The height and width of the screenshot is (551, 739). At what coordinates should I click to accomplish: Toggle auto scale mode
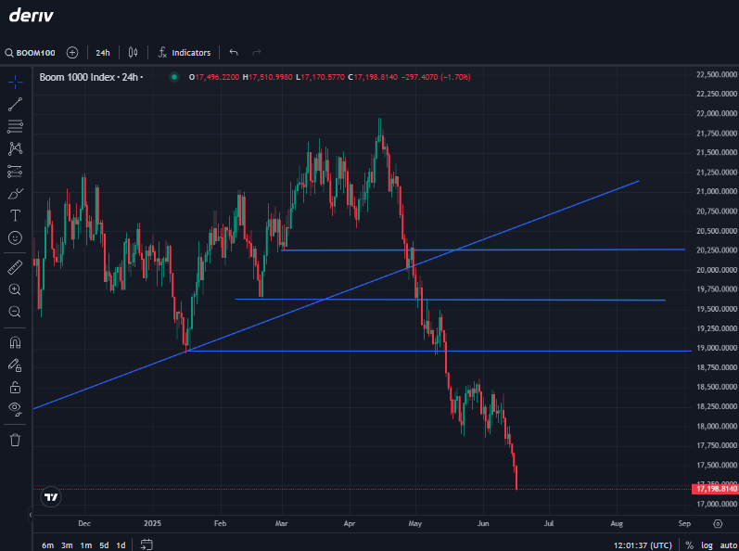coord(728,545)
